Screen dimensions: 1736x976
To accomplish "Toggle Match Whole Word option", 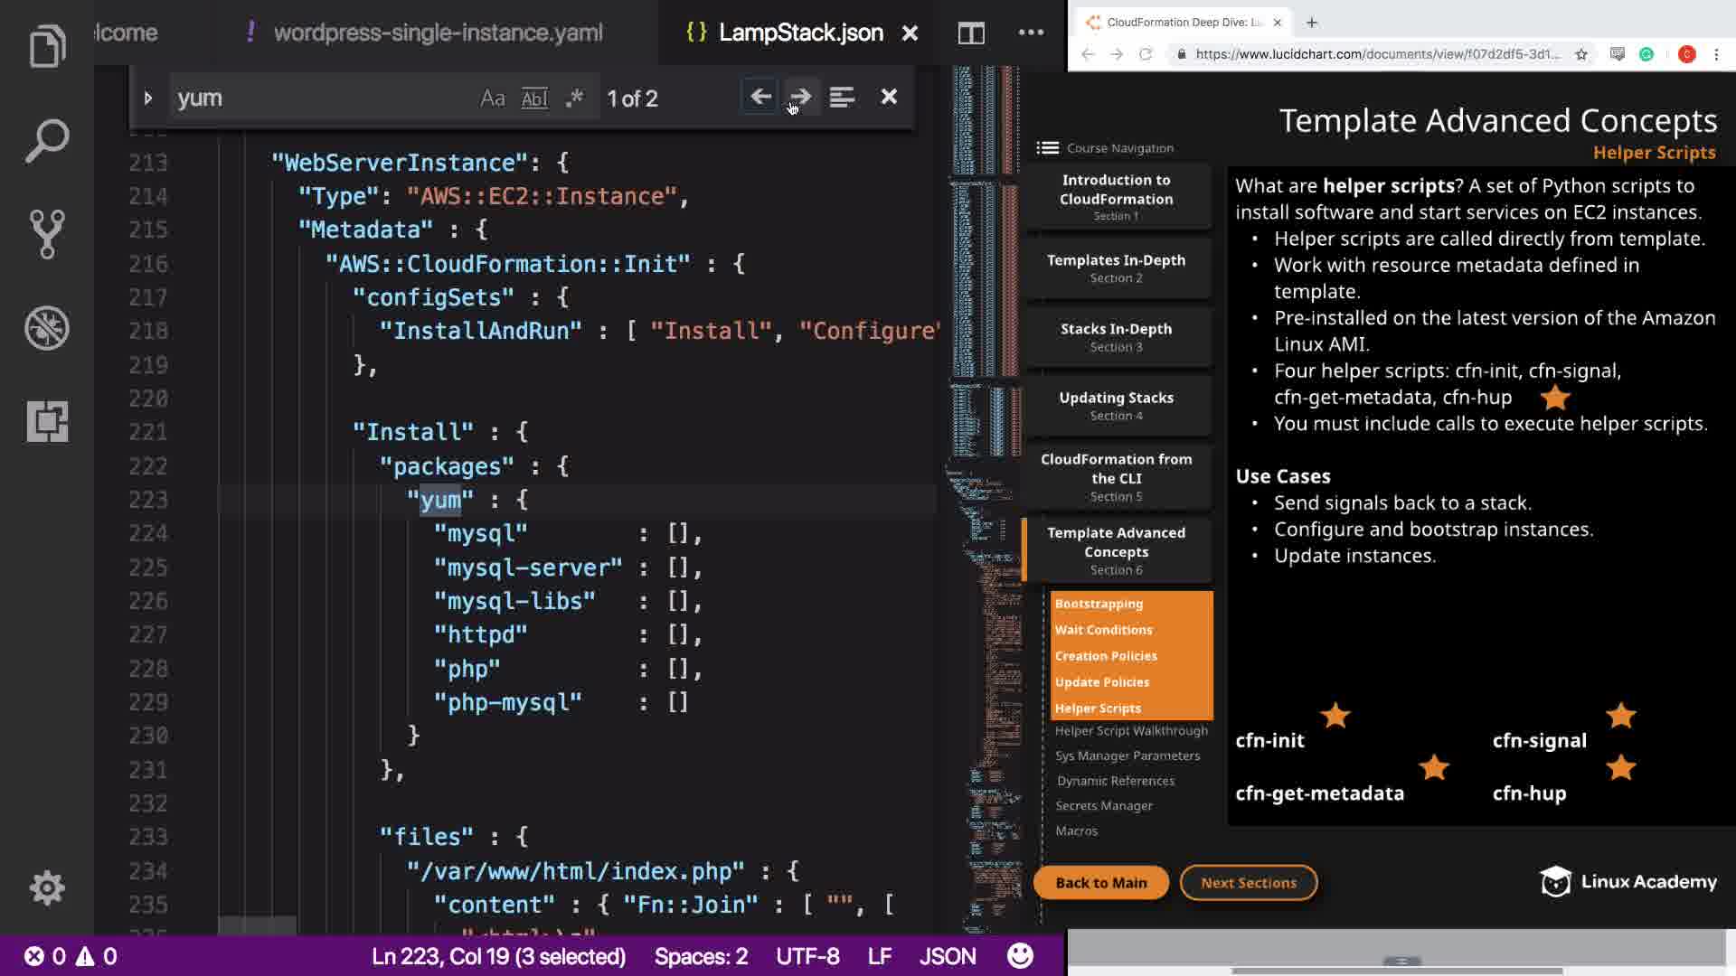I will click(534, 98).
